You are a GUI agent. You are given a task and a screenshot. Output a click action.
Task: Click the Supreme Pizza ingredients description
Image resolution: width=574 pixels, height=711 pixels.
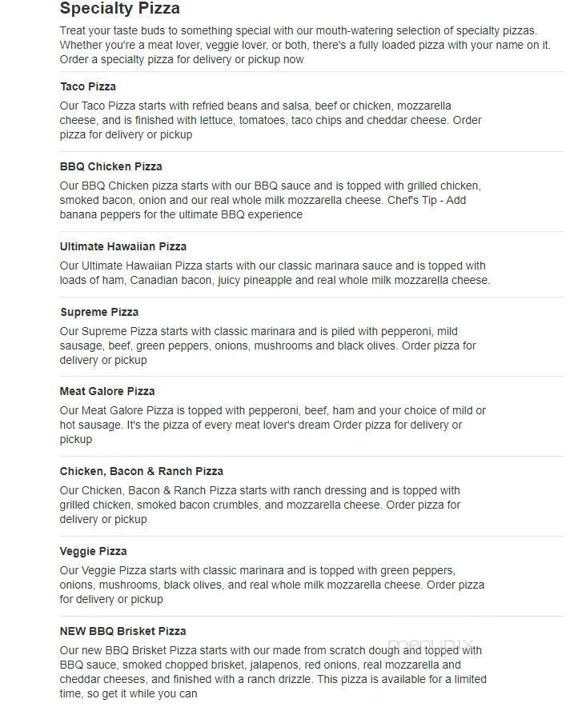[267, 346]
